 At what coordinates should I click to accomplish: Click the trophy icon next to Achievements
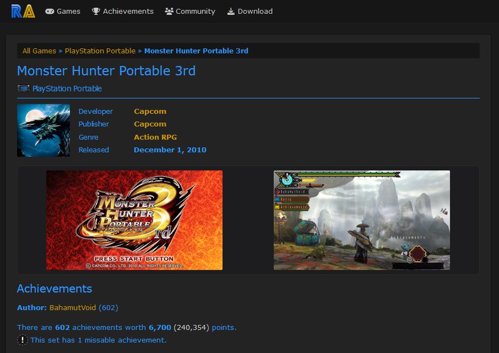(96, 11)
